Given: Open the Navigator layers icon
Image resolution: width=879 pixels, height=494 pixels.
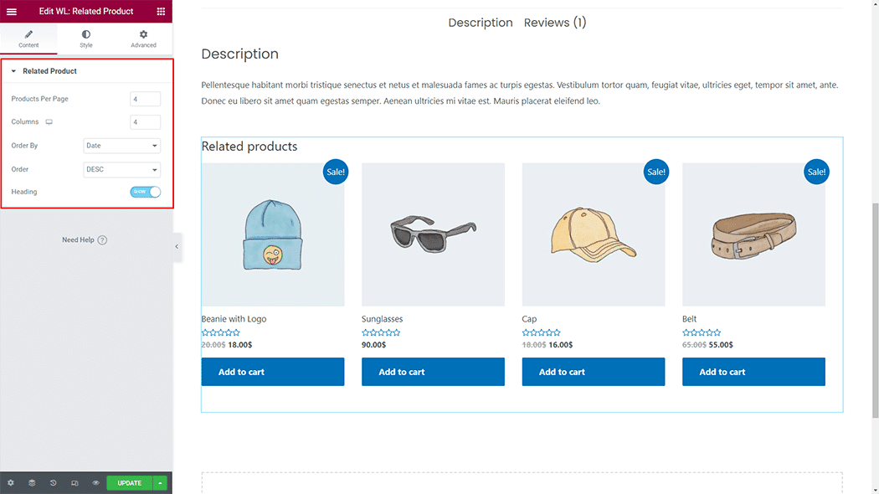Looking at the screenshot, I should pyautogui.click(x=32, y=483).
